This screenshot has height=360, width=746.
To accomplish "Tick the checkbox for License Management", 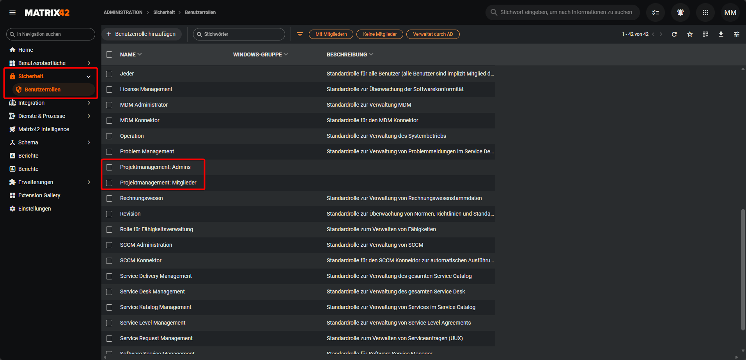I will 109,90.
